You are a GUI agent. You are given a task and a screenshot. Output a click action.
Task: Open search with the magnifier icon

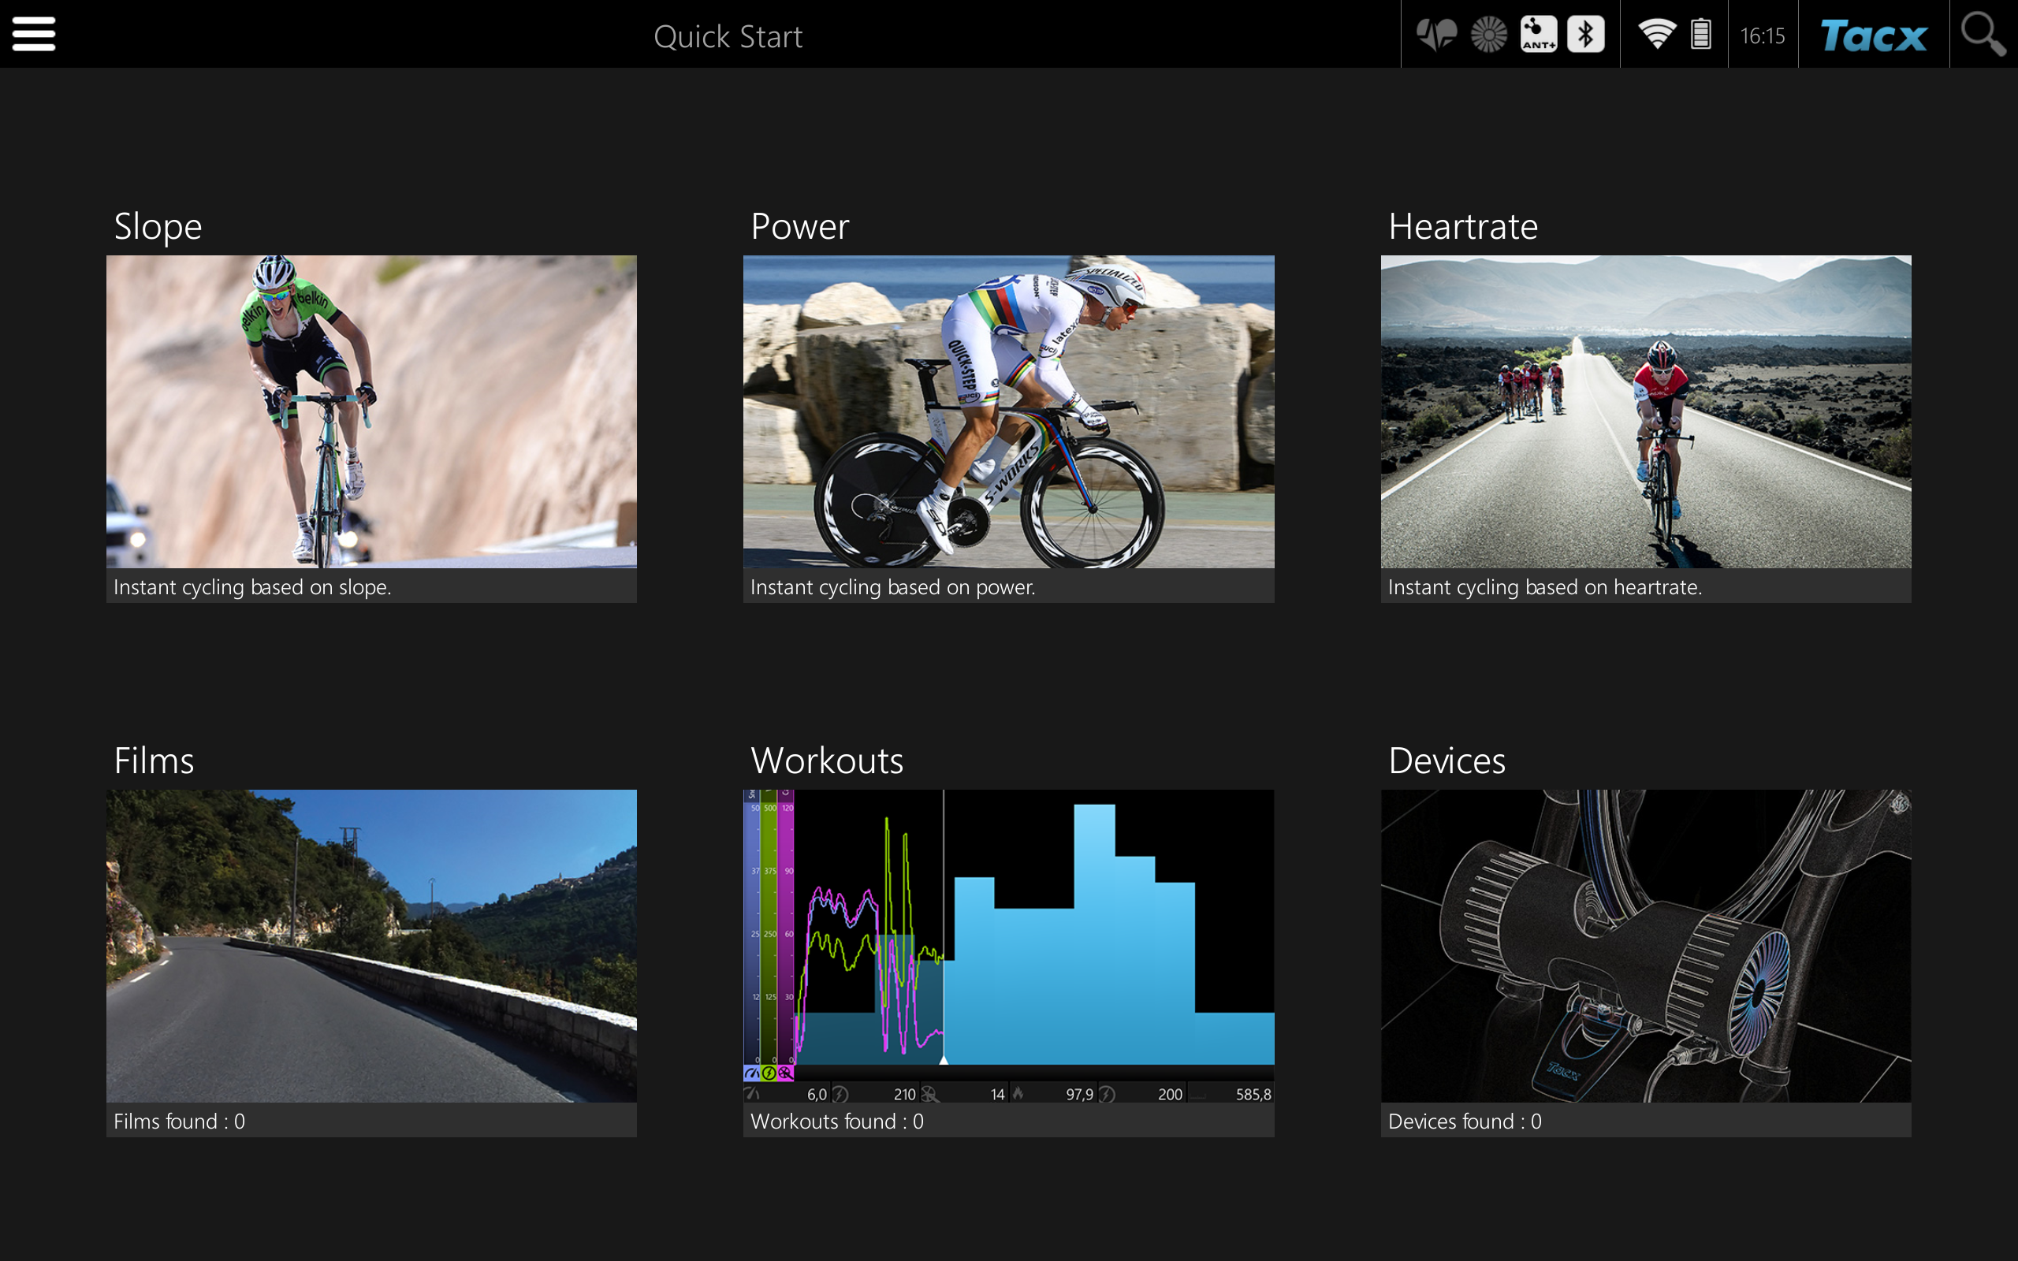point(1983,35)
